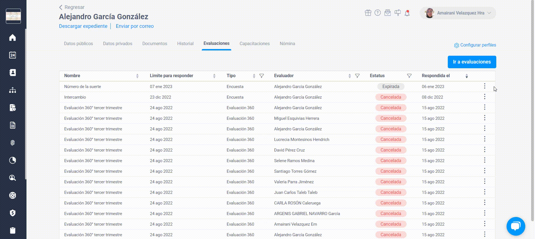Open the home icon in sidebar
Image resolution: width=535 pixels, height=239 pixels.
pos(13,38)
